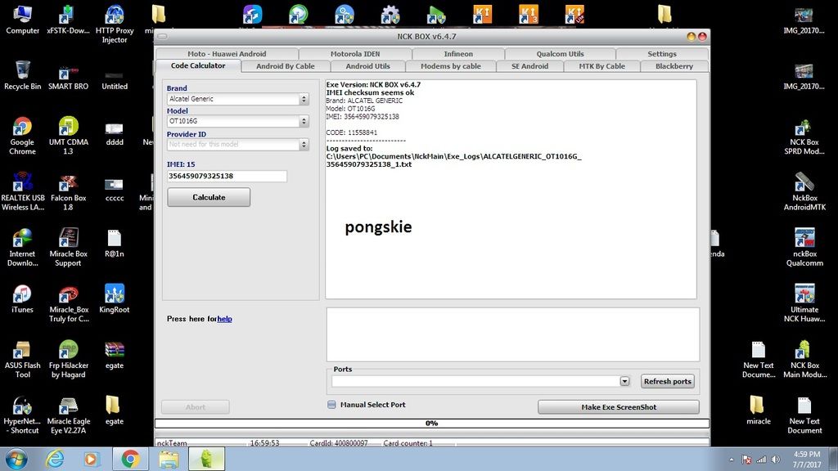Open the Recycle Bin on the desktop

click(22, 72)
